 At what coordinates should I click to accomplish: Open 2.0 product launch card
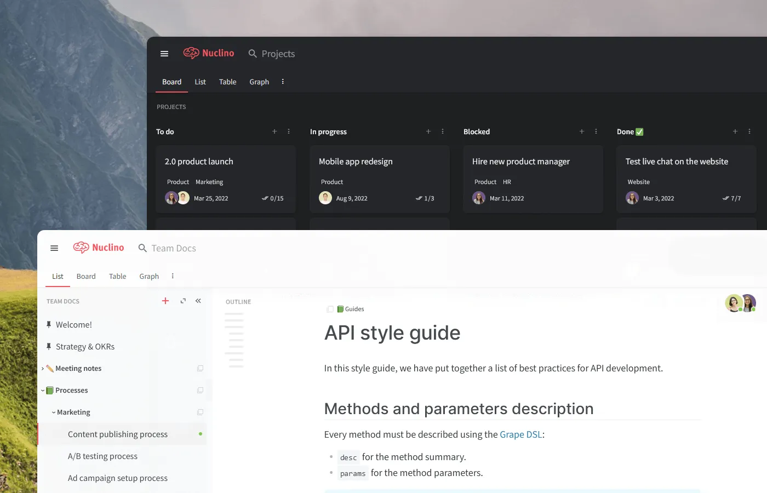(226, 179)
